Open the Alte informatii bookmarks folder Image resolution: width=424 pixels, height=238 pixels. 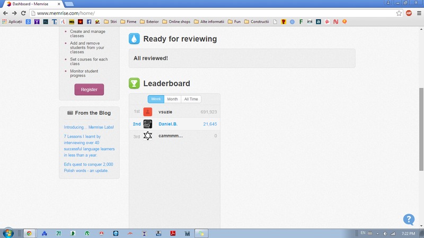pos(209,22)
